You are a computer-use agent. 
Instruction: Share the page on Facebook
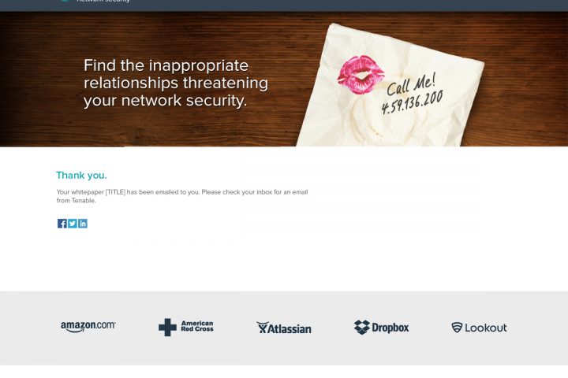[x=62, y=224]
